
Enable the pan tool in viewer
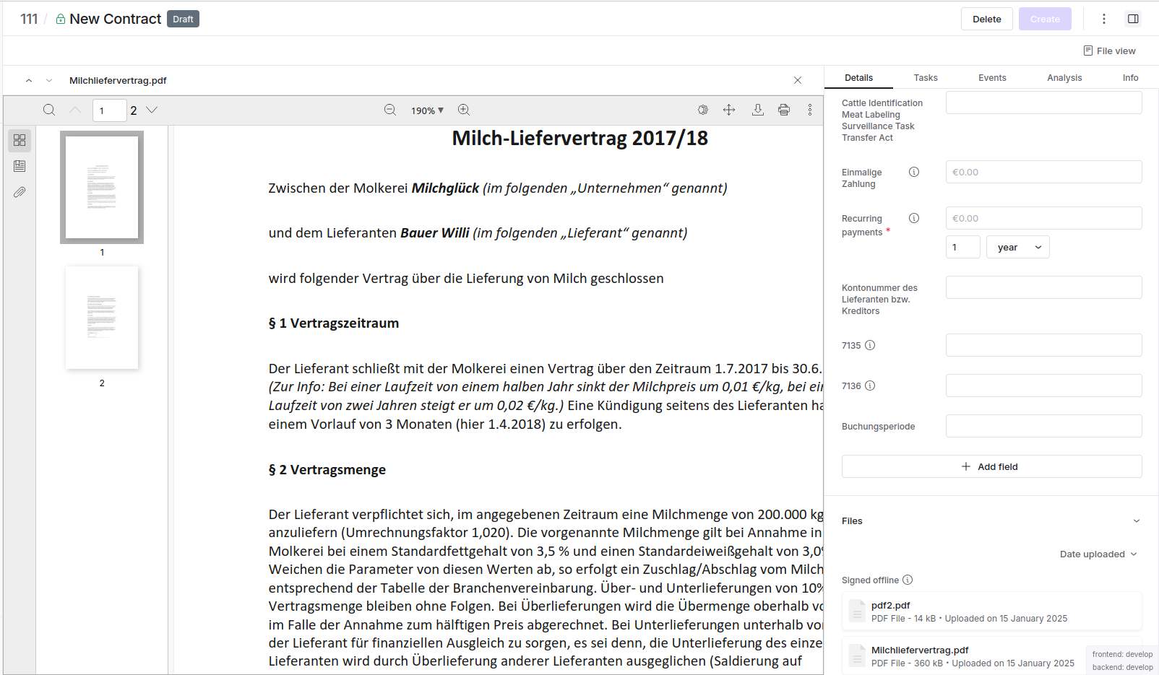pos(729,110)
